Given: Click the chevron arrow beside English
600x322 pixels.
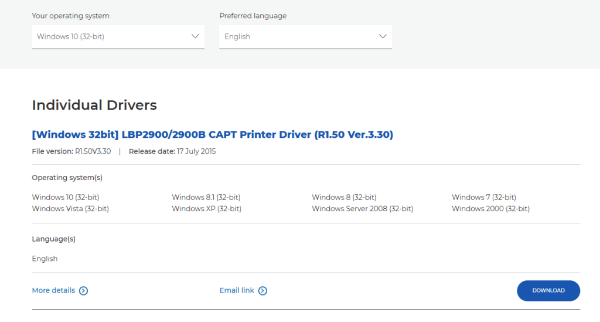Looking at the screenshot, I should [383, 36].
